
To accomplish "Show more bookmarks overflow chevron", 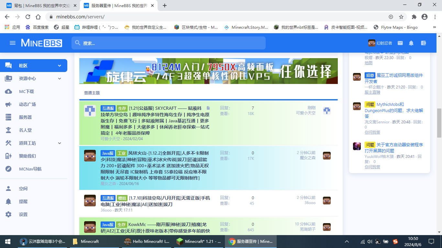I will [x=435, y=27].
